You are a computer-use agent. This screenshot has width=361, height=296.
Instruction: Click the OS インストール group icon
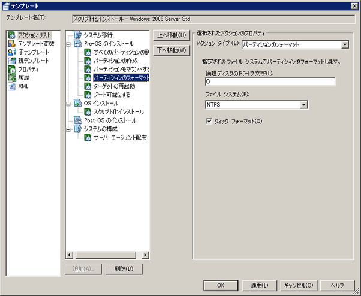pyautogui.click(x=78, y=103)
